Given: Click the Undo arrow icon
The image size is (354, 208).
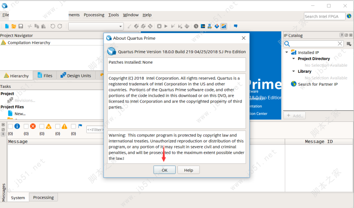Looking at the screenshot, I should click(53, 26).
